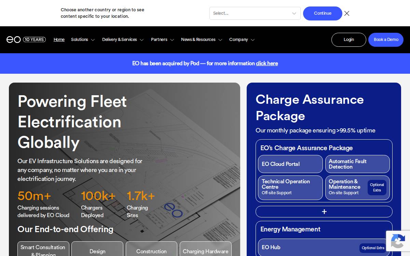This screenshot has width=410, height=256.
Task: Expand the News & Resources menu
Action: (202, 40)
